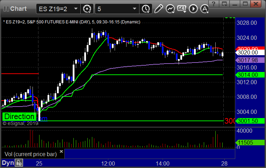This screenshot has width=266, height=168.
Task: Click the green 3014.00 price marker
Action: click(x=250, y=75)
